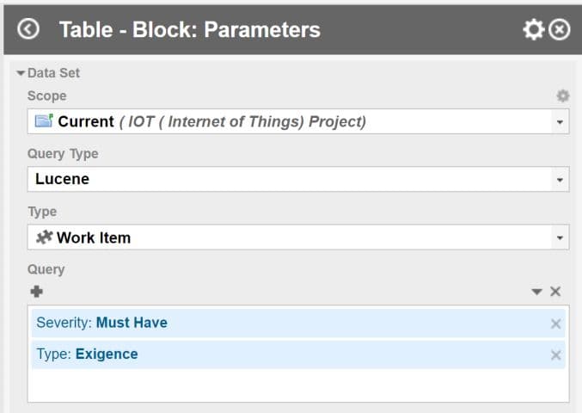This screenshot has height=413, width=582.
Task: Open the Scope dropdown arrow
Action: (x=561, y=122)
